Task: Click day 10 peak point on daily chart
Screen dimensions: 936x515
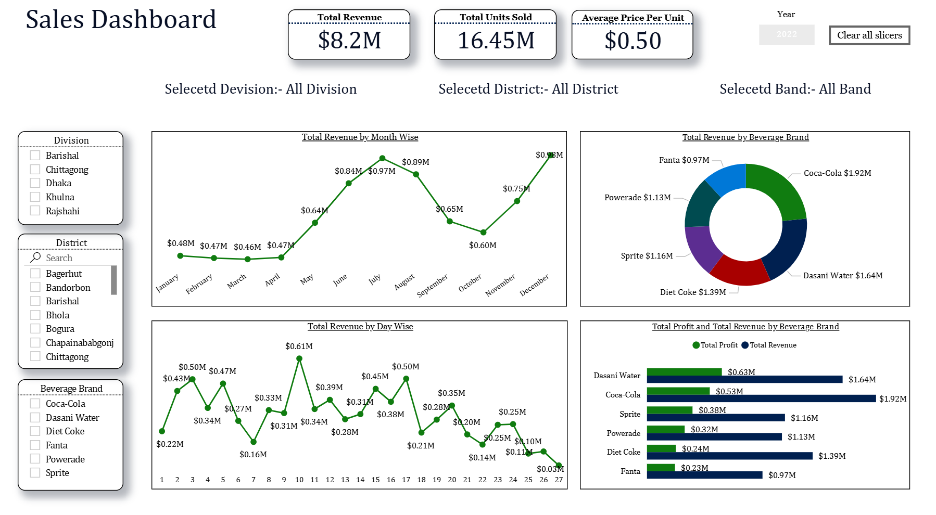Action: coord(299,358)
